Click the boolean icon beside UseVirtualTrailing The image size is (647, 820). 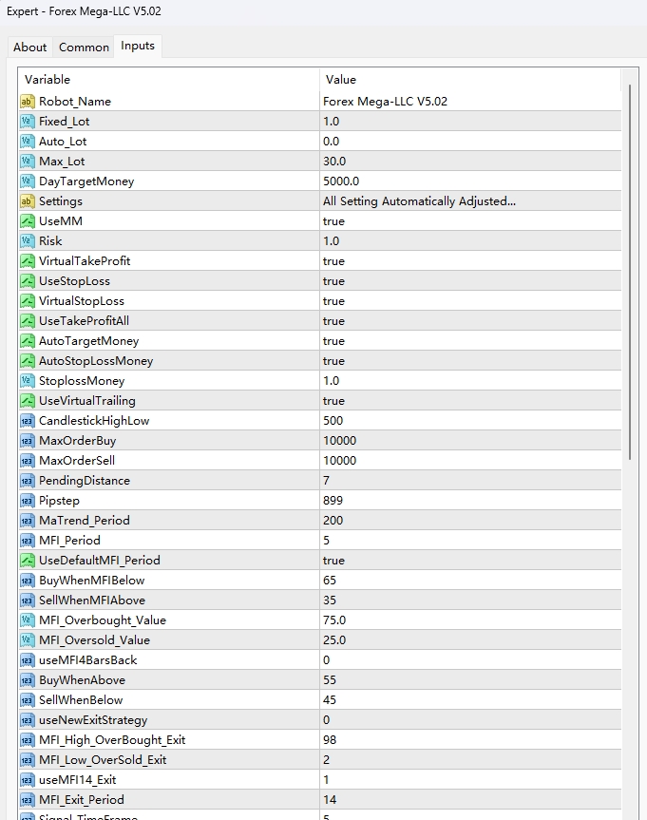pos(28,401)
